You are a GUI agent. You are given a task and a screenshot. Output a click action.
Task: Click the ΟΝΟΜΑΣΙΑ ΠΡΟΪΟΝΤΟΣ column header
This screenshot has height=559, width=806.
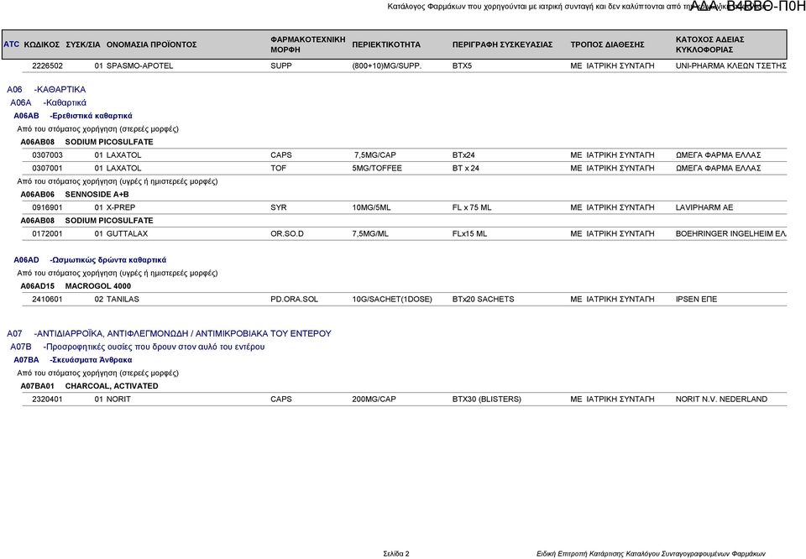[152, 44]
